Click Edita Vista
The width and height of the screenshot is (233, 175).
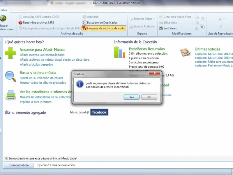tap(170, 23)
